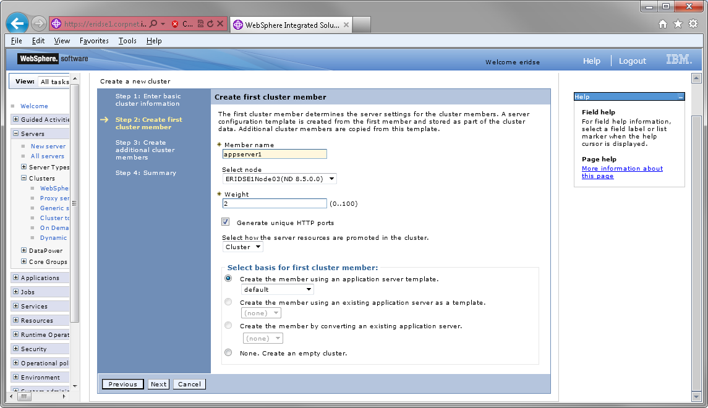Expand the Jobs section

pyautogui.click(x=16, y=292)
